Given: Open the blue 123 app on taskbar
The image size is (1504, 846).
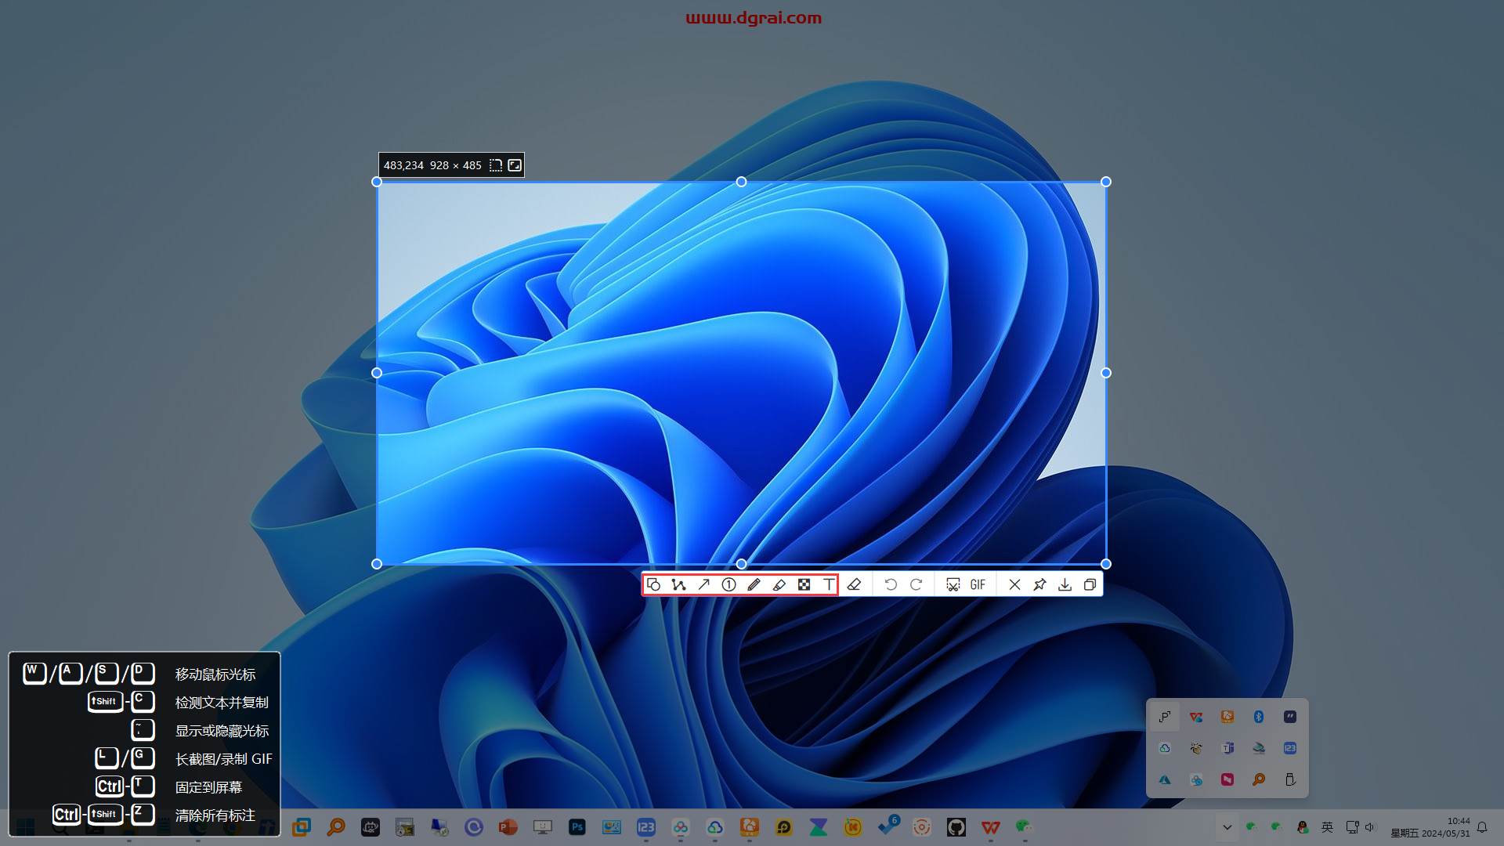Looking at the screenshot, I should pyautogui.click(x=646, y=827).
